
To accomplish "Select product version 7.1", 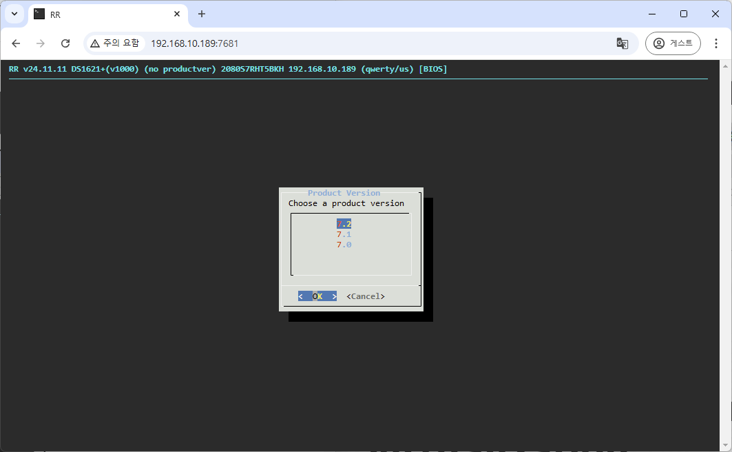I will (344, 234).
